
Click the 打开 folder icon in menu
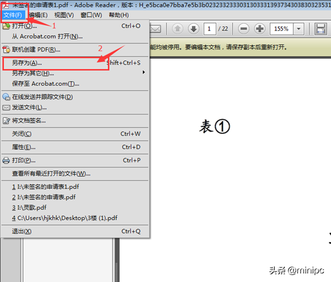click(6, 26)
